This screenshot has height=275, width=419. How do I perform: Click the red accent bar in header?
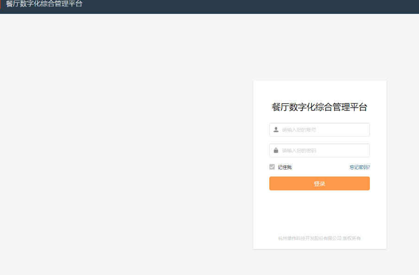point(0,5)
